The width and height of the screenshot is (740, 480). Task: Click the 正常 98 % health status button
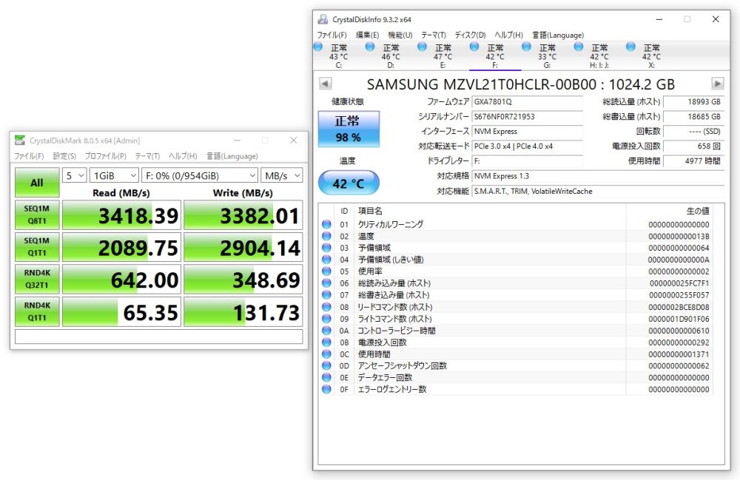[349, 129]
